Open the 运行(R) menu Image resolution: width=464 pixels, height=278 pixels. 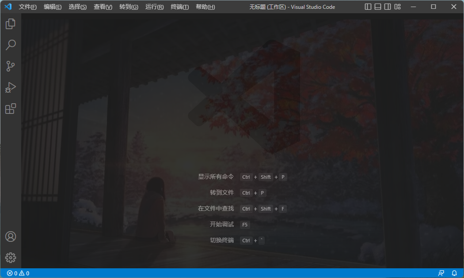click(154, 7)
